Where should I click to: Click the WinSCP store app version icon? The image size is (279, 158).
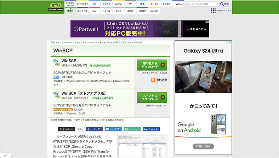pyautogui.click(x=56, y=95)
